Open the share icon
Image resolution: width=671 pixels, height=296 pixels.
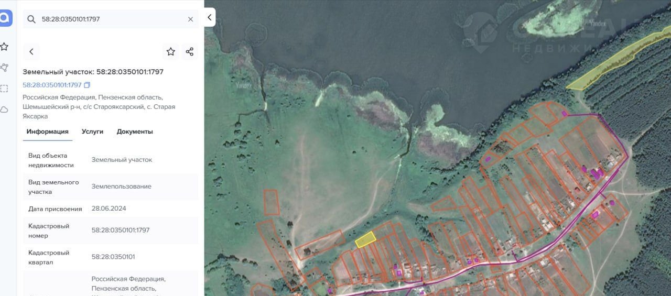[190, 51]
